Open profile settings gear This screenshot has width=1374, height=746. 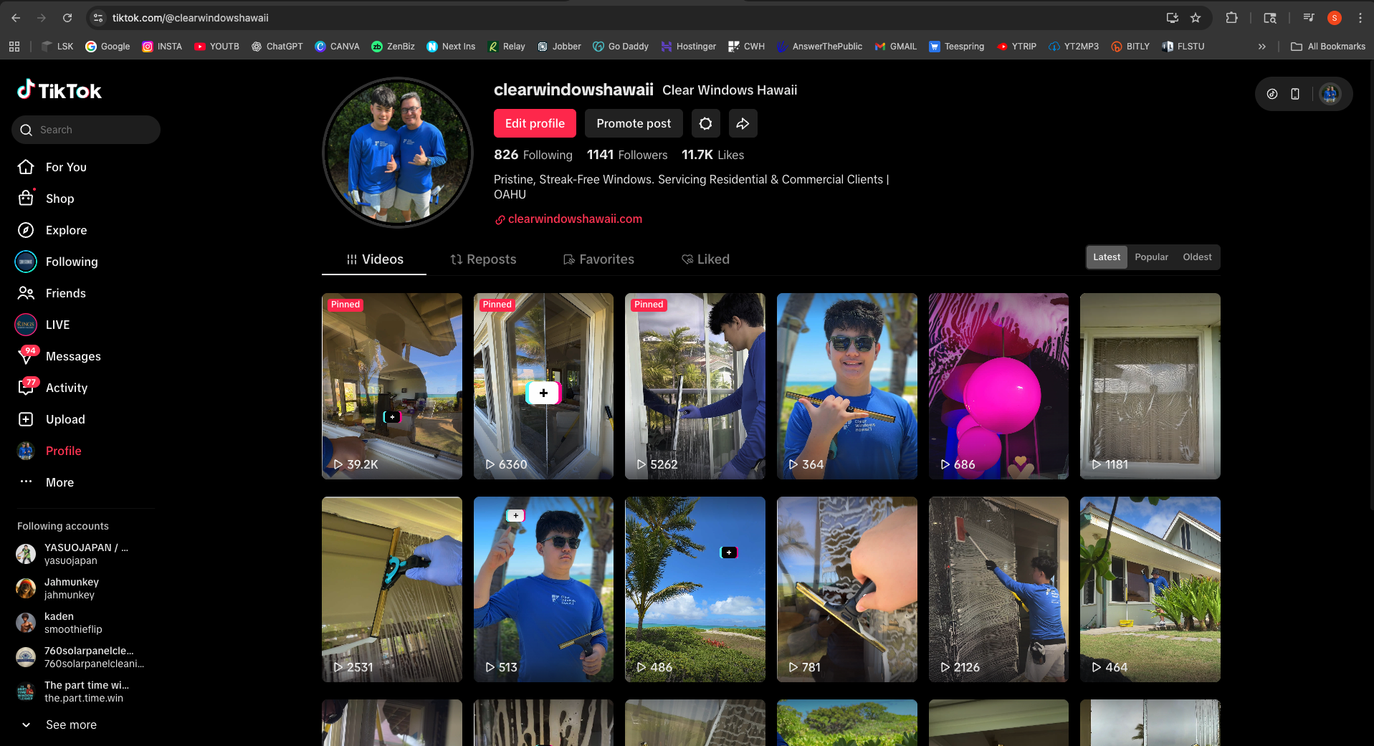(x=705, y=123)
